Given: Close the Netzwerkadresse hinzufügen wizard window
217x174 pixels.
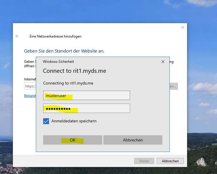Looking at the screenshot, I should (183, 27).
